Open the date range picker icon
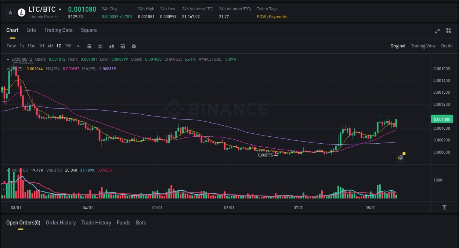This screenshot has width=459, height=248. tap(90, 46)
